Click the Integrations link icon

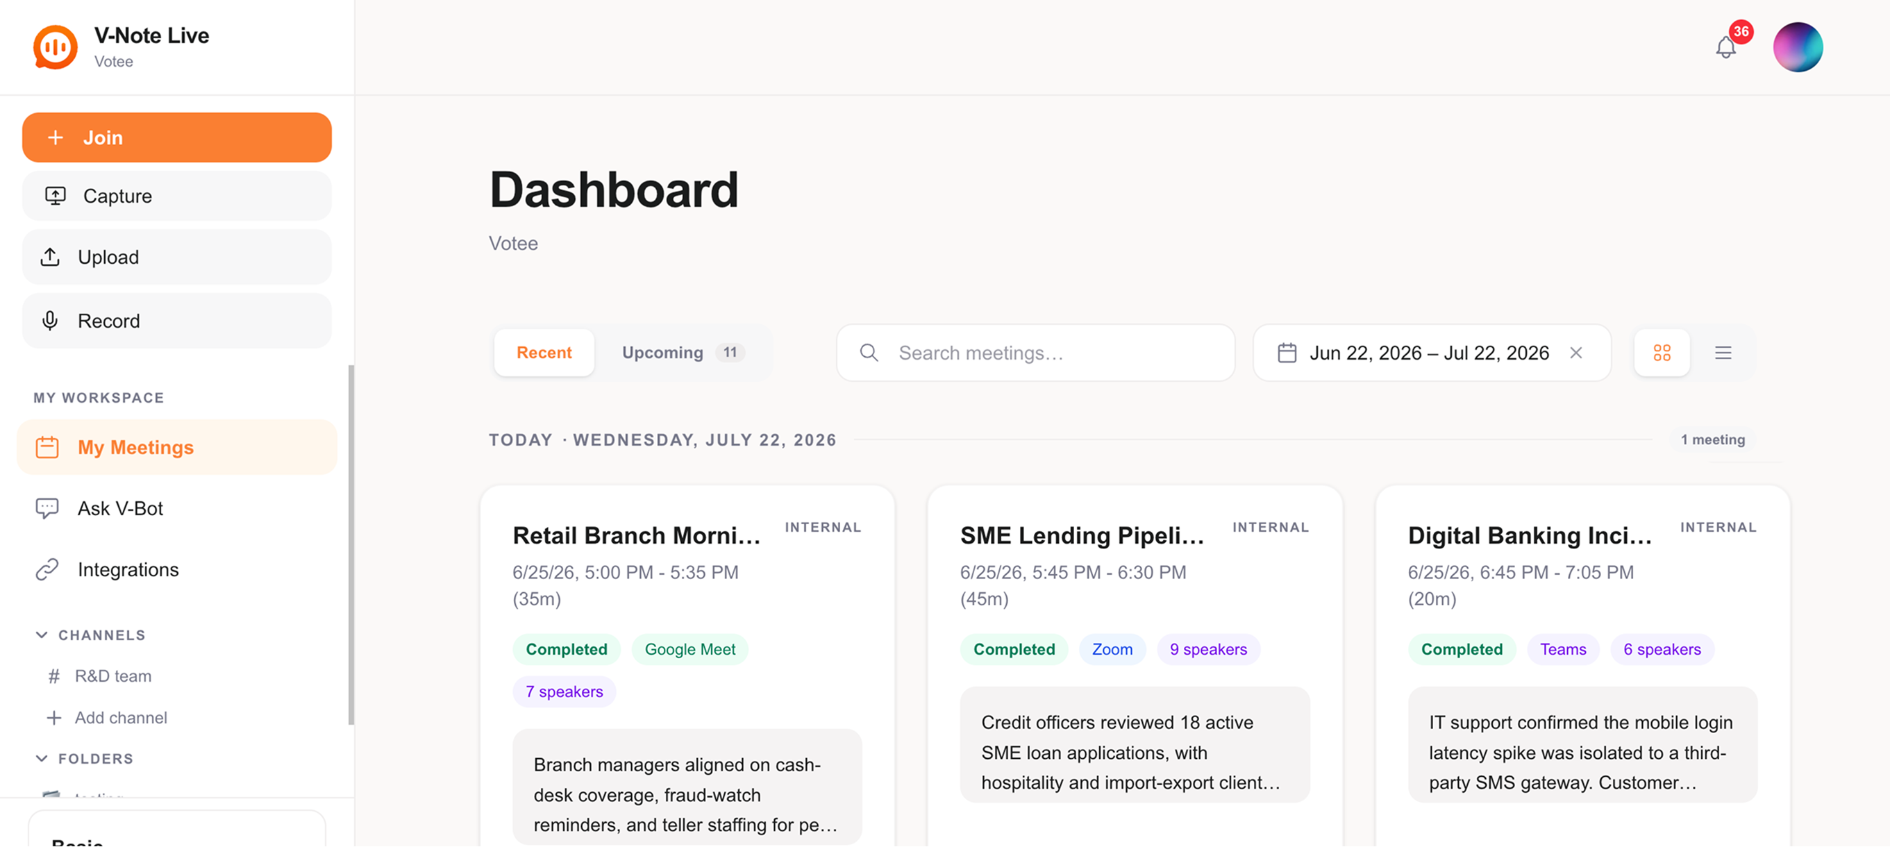[x=47, y=570]
